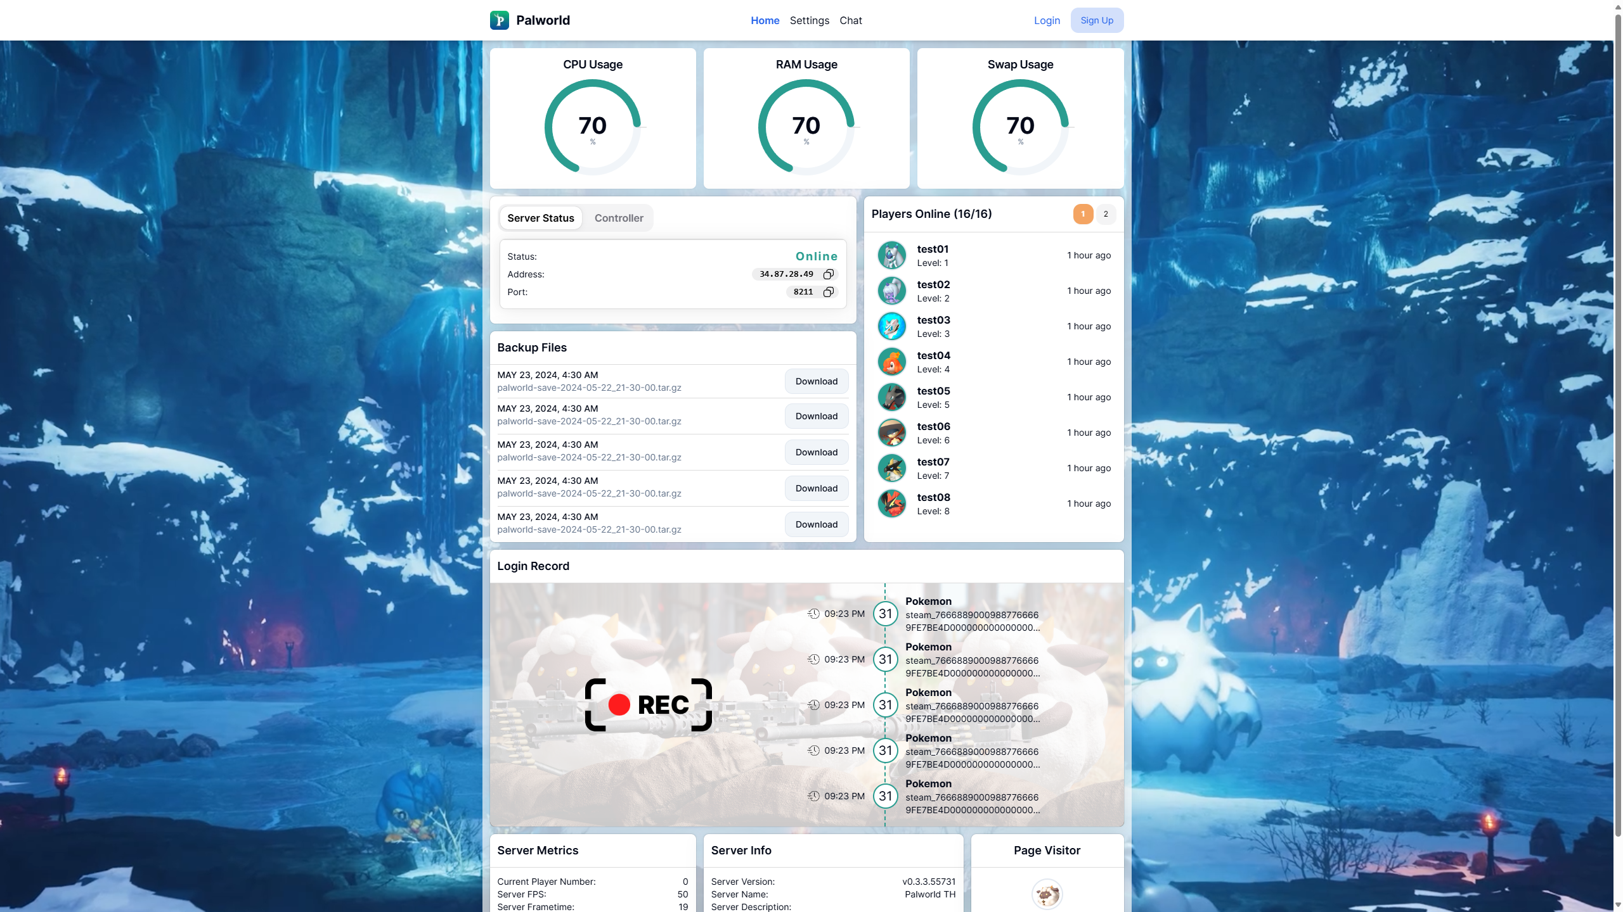Click test05 dark wolf avatar

[x=891, y=397]
